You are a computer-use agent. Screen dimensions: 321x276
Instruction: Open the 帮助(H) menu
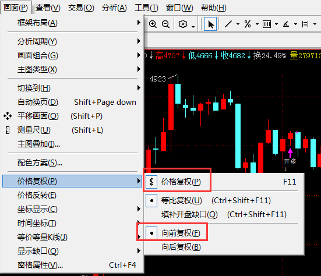point(214,8)
